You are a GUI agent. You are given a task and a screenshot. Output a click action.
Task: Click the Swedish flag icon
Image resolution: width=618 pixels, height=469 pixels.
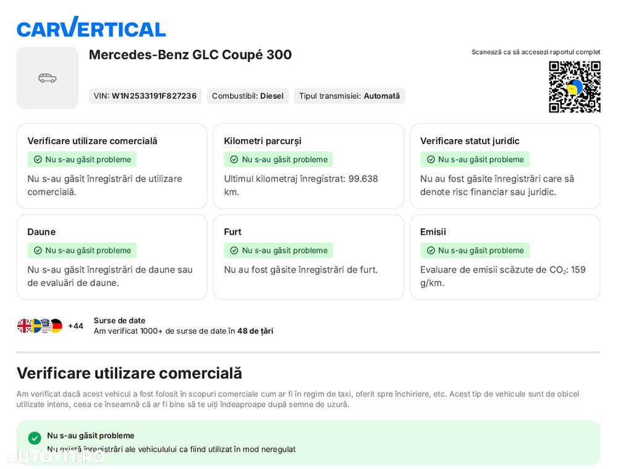coord(36,326)
